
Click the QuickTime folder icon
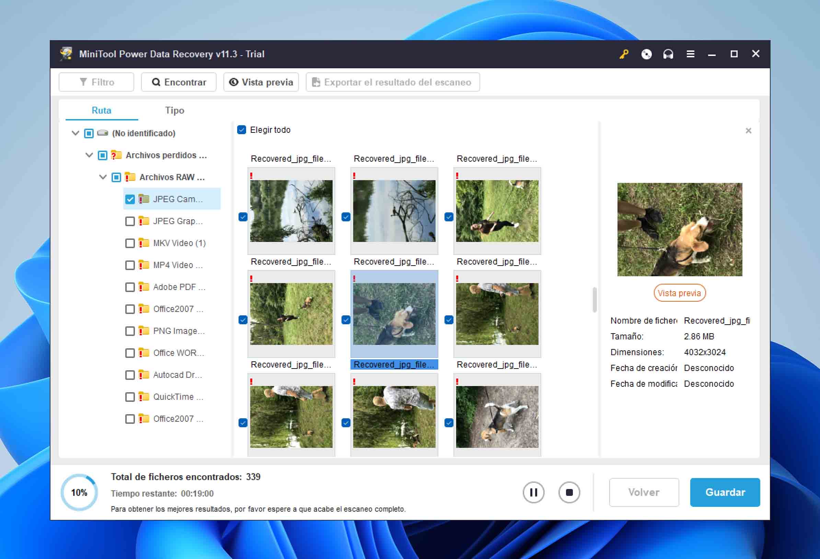pyautogui.click(x=143, y=397)
